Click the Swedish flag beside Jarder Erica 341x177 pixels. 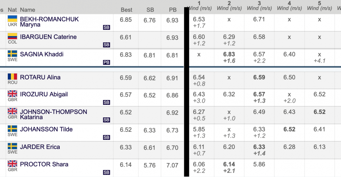click(12, 146)
